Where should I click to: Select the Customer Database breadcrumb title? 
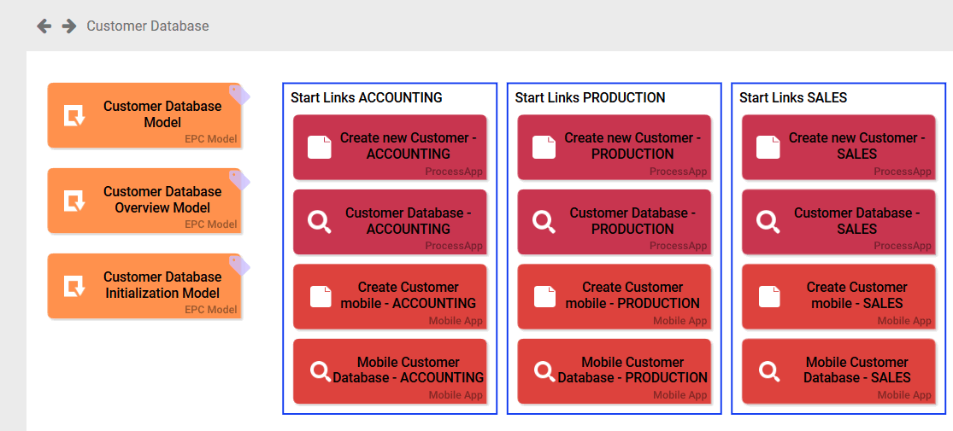click(148, 26)
